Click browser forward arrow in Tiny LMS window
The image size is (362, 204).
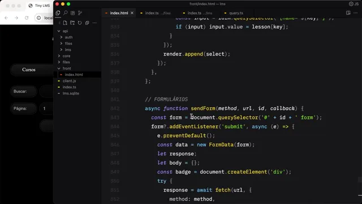16,18
